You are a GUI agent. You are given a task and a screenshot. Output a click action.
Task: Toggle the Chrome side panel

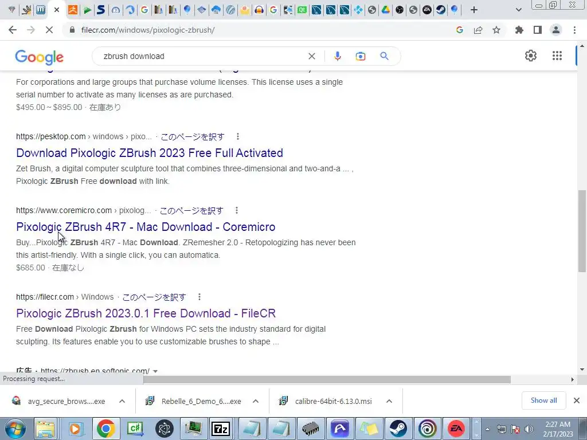[x=538, y=30]
